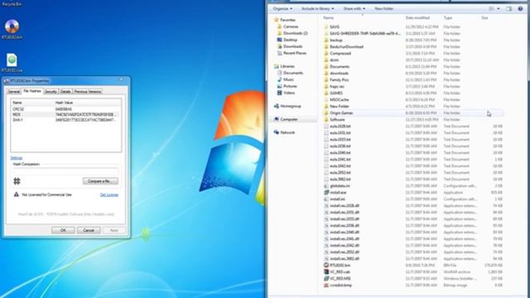Select the VC_RED.cab archive file
This screenshot has width=530, height=298.
340,272
